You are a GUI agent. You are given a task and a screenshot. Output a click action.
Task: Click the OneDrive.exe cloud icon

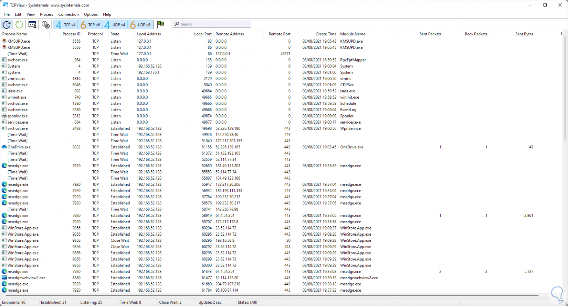4,147
